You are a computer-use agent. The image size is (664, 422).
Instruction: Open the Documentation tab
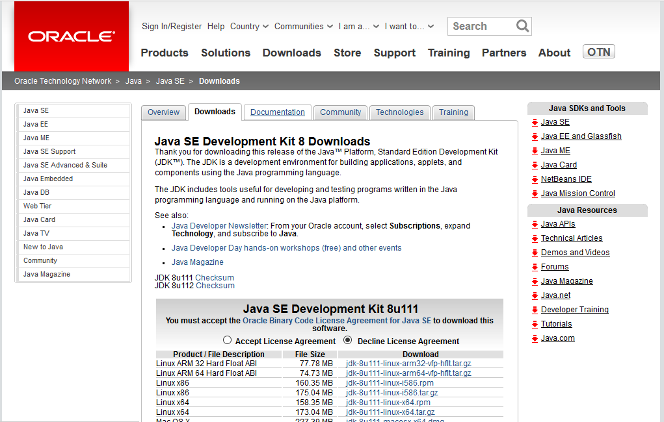(x=278, y=112)
